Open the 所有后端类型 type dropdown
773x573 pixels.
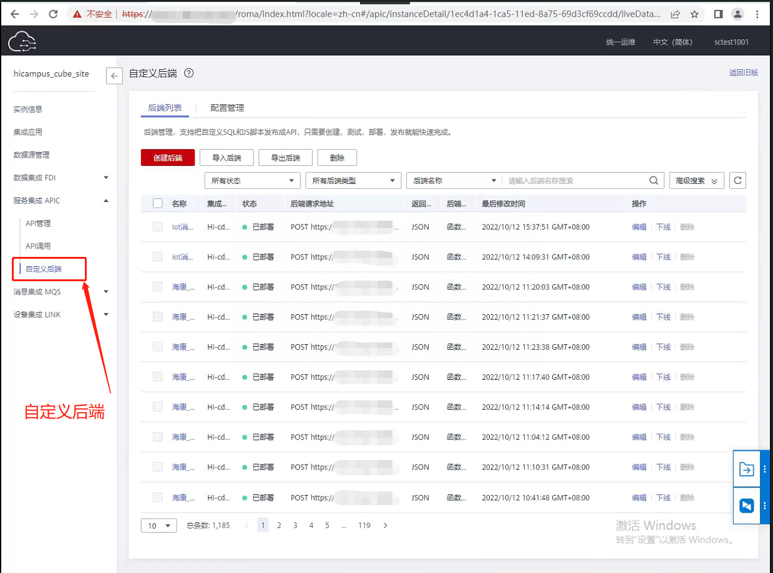(x=353, y=180)
